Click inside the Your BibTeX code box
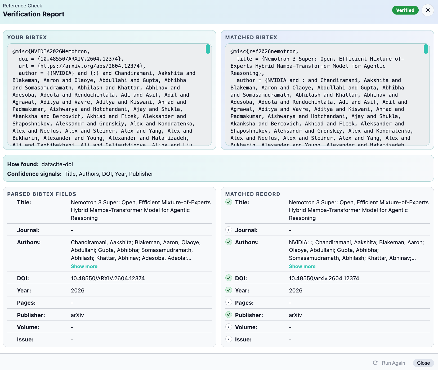Screen dimensions: 438x370 click(x=109, y=94)
